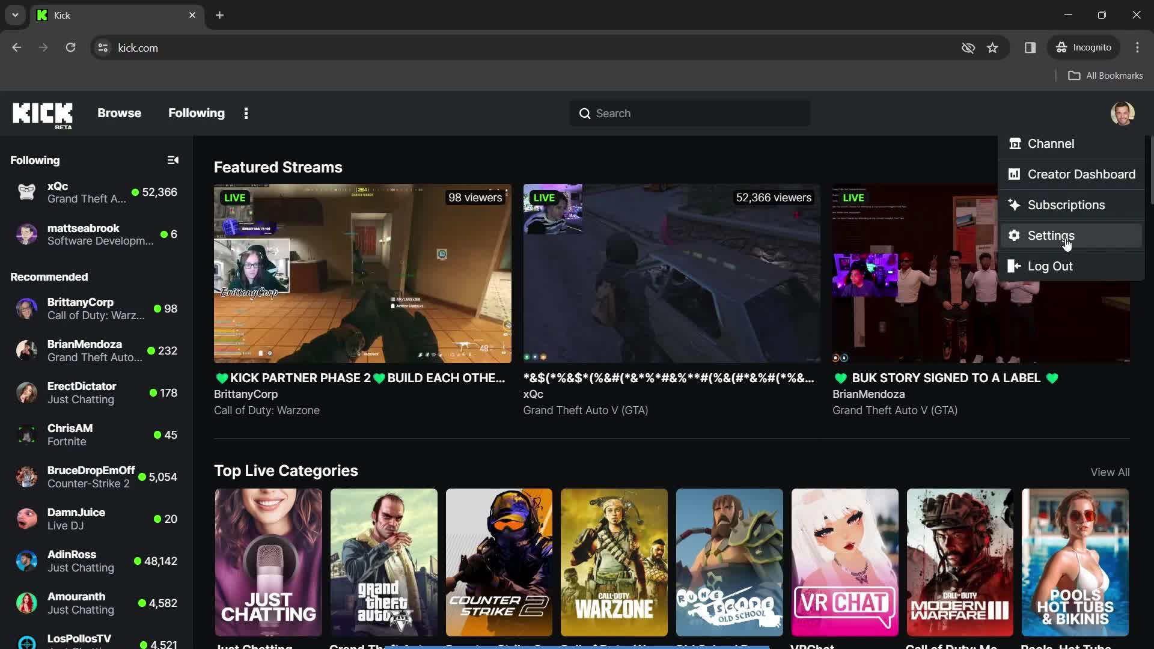Click the Log Out button
The width and height of the screenshot is (1154, 649).
tap(1050, 266)
